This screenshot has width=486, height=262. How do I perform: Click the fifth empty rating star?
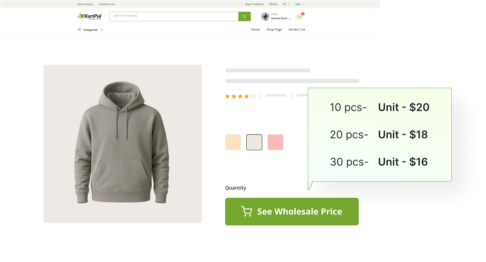pyautogui.click(x=253, y=97)
